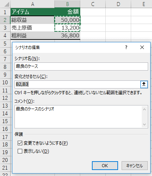Screen dimensions: 152x176
Task: Click the アイテム header cell
Action: click(x=33, y=12)
